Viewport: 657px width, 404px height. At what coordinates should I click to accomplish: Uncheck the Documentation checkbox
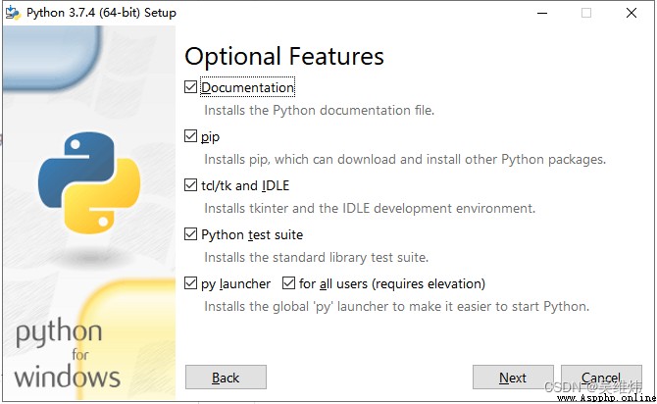(190, 87)
